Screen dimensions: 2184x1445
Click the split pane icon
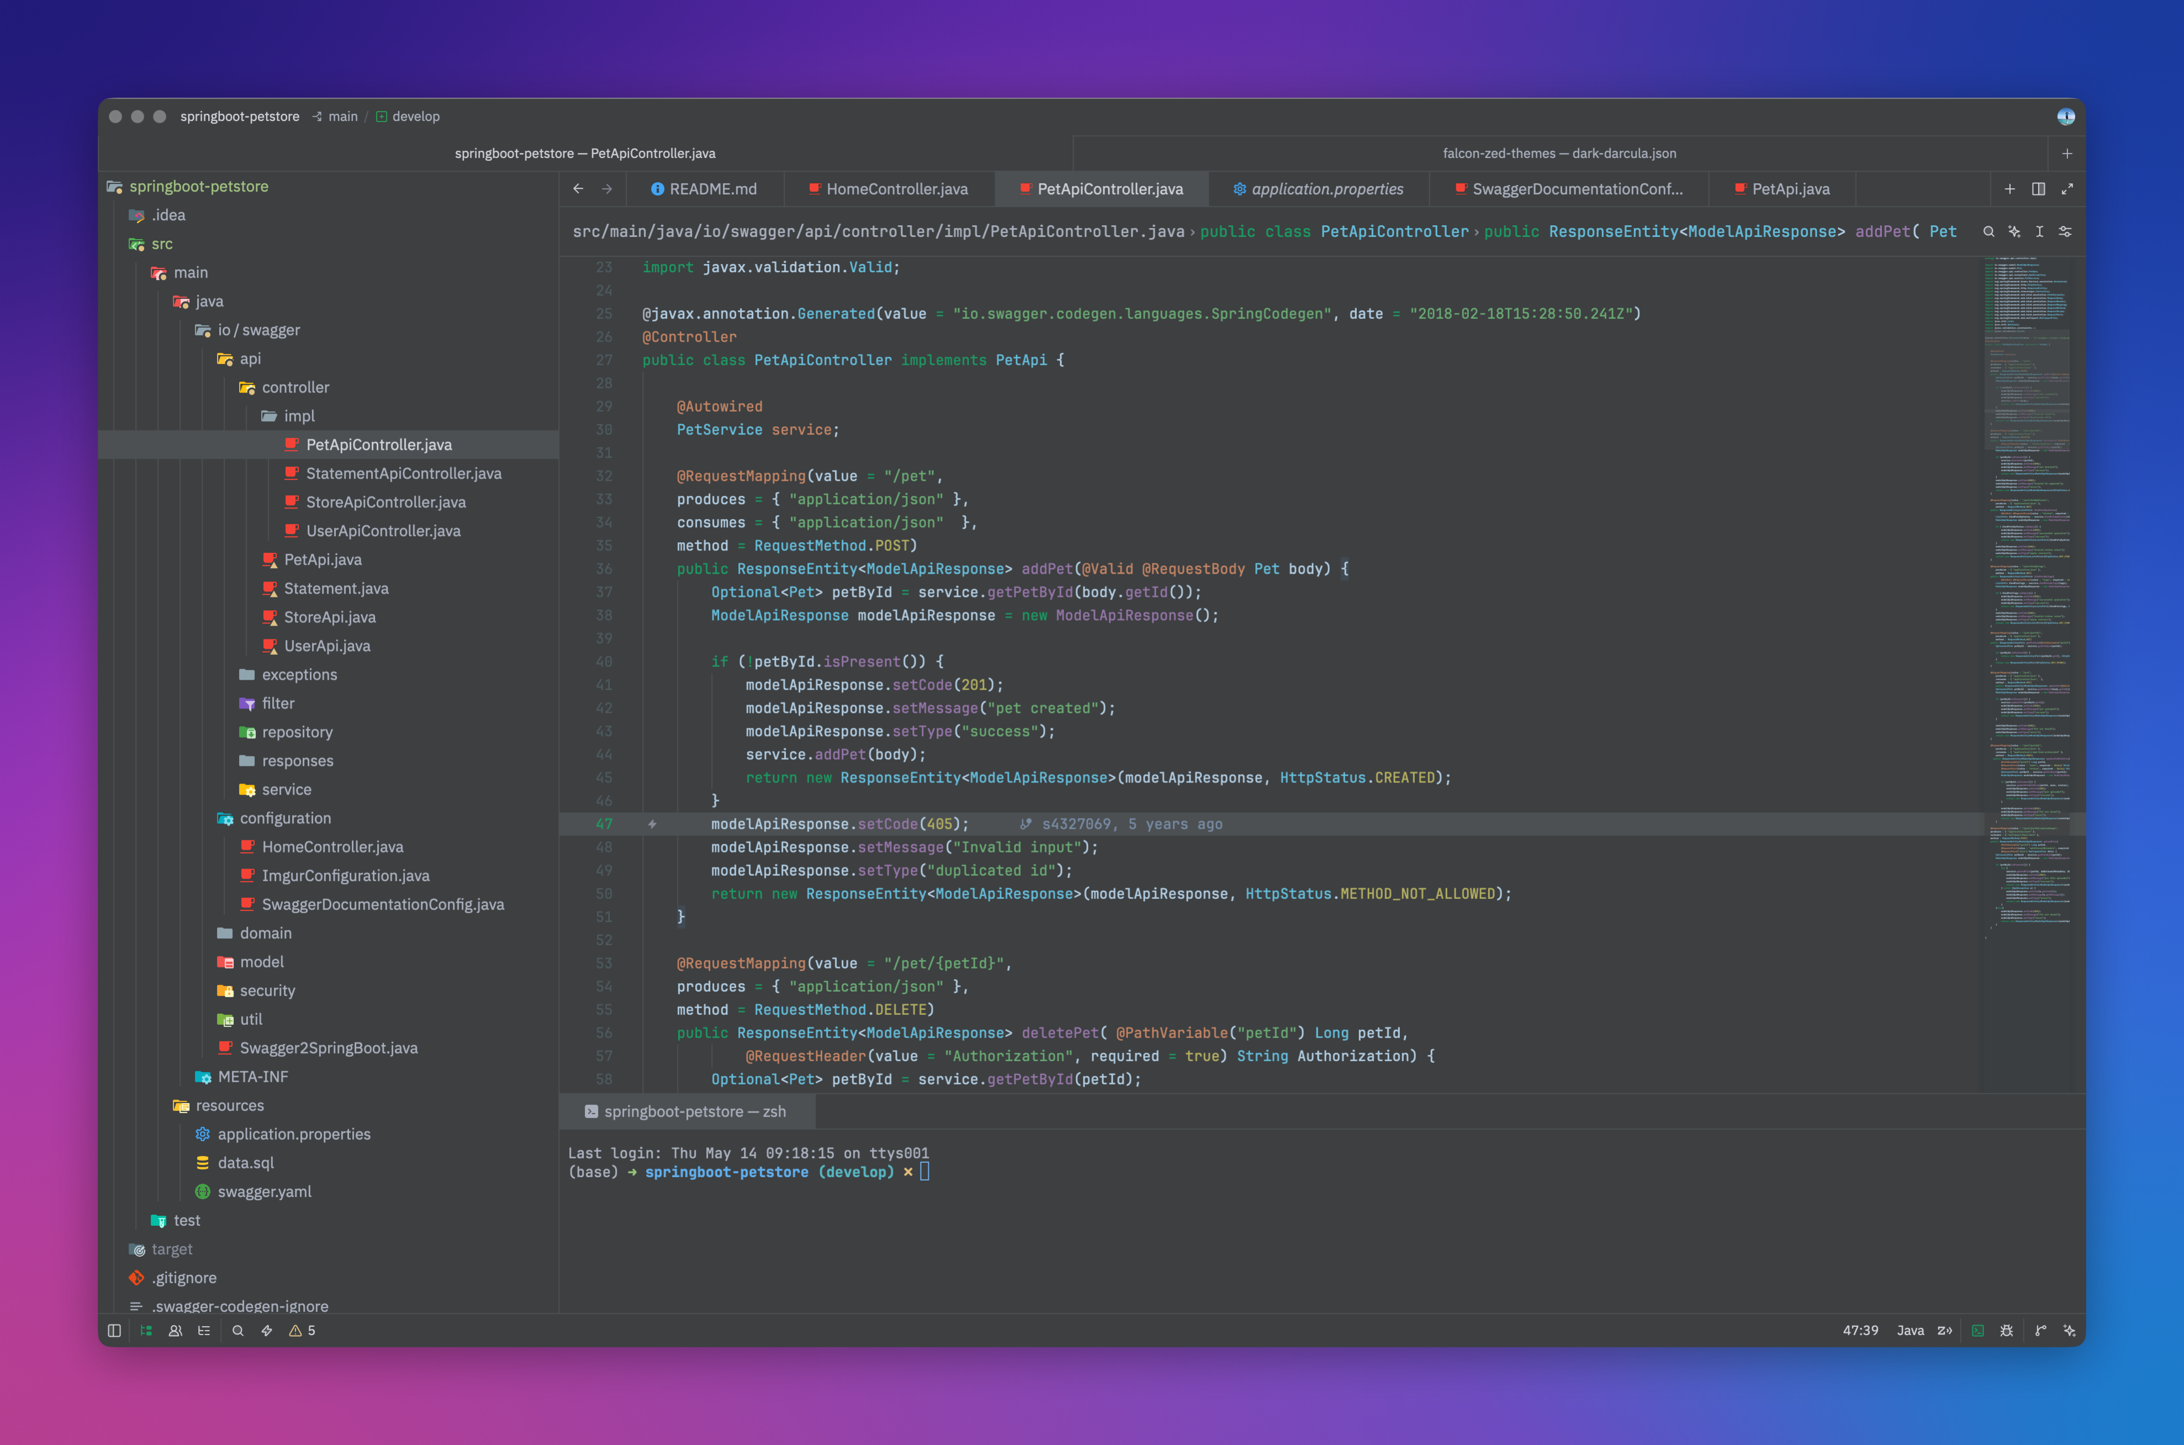pyautogui.click(x=2038, y=189)
